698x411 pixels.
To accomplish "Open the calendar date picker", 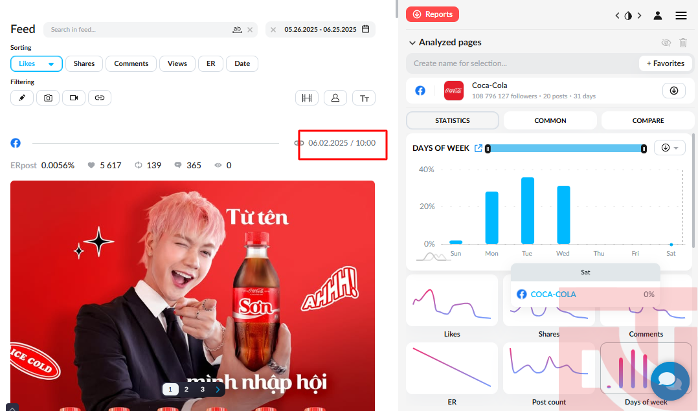I will 365,29.
